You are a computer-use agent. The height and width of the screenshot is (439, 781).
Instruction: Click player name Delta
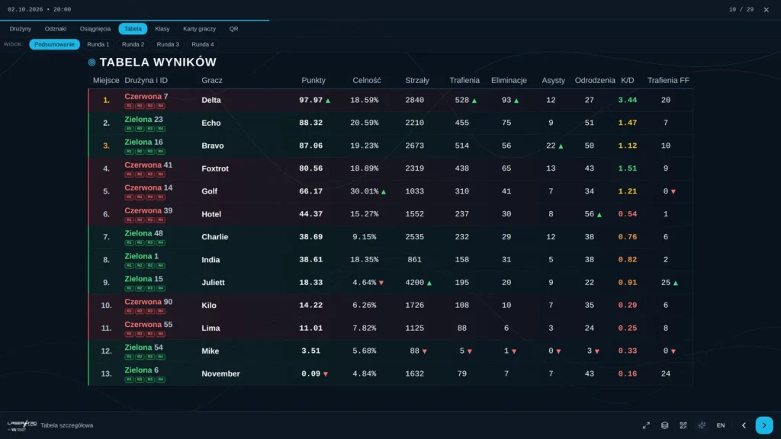[x=211, y=100]
